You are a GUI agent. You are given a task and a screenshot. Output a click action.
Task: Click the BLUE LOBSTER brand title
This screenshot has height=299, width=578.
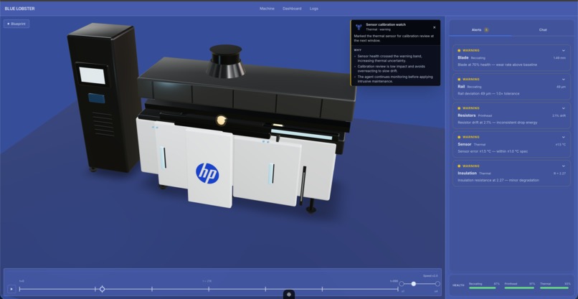click(20, 9)
